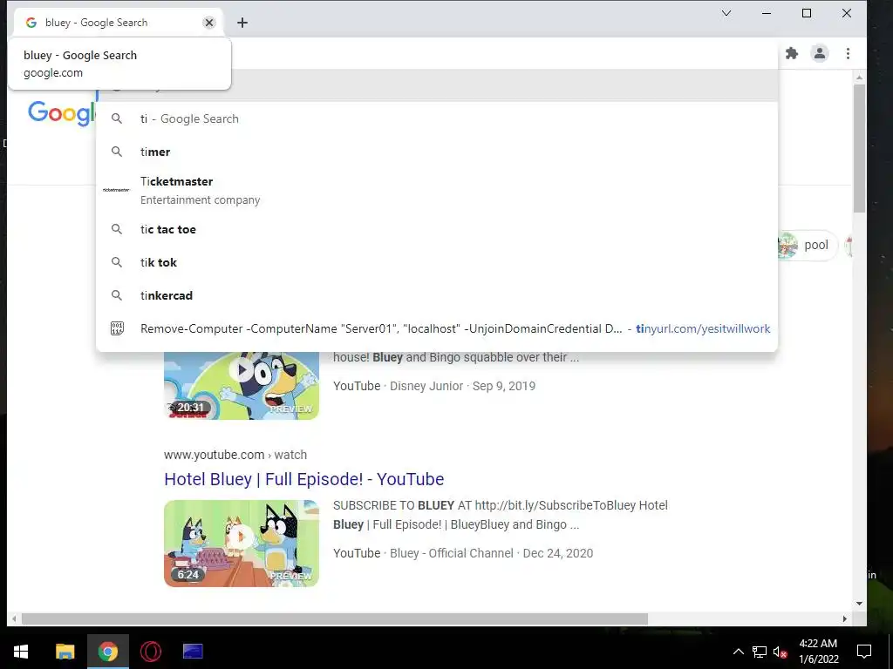Click the magnifier icon beside 'timer'
The height and width of the screenshot is (669, 893).
pyautogui.click(x=116, y=152)
